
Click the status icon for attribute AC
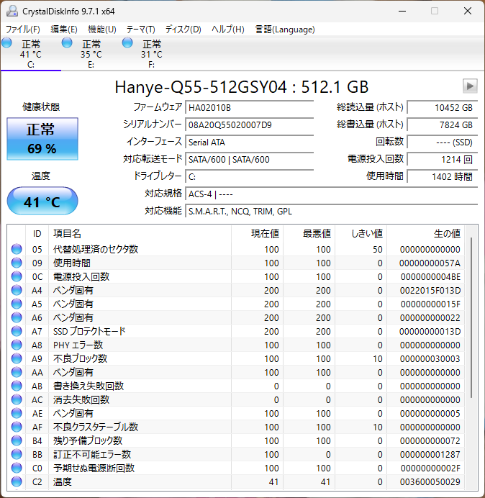[x=17, y=399]
